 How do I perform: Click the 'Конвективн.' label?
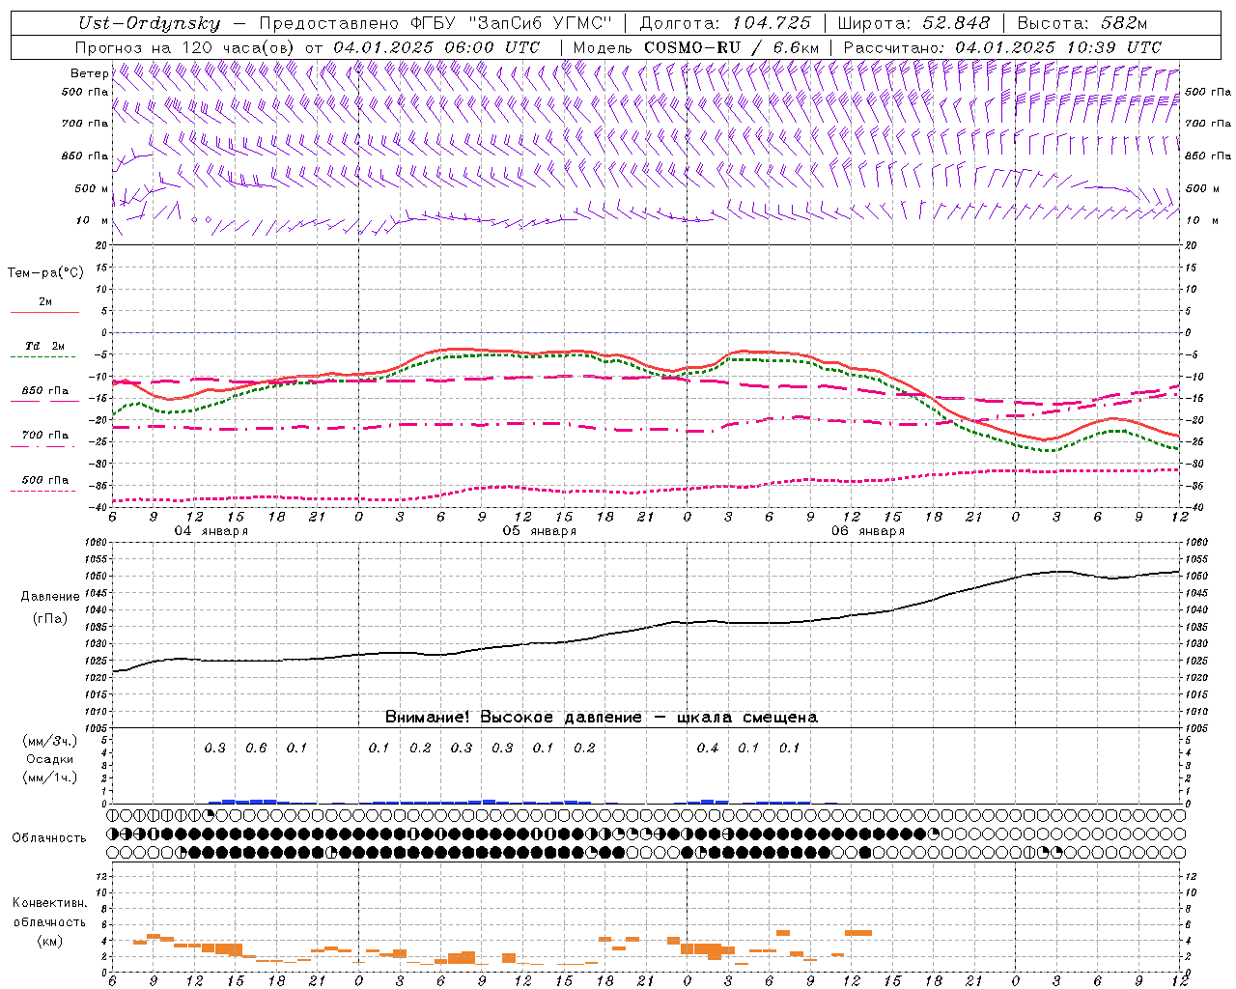coord(49,903)
